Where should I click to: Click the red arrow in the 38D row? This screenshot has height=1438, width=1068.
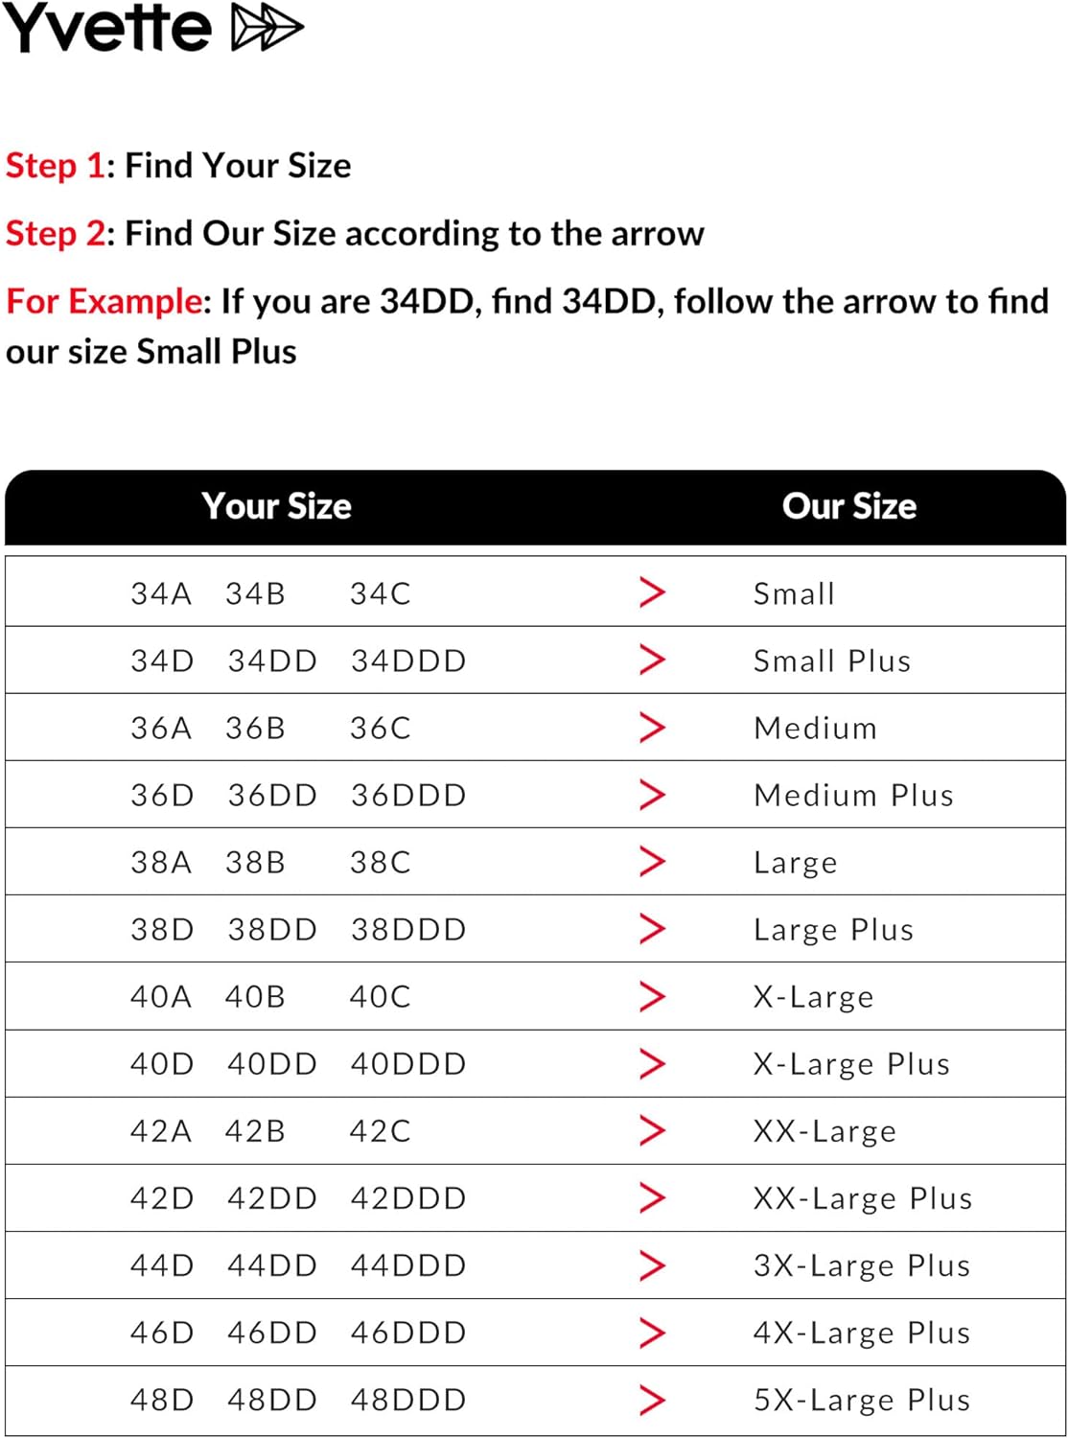point(652,928)
